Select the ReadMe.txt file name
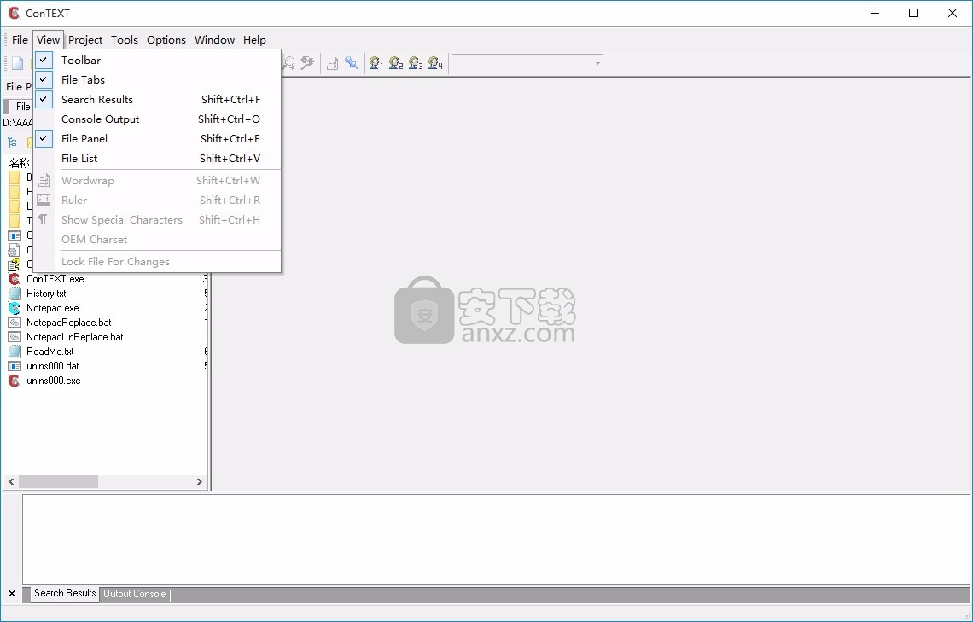 [50, 352]
